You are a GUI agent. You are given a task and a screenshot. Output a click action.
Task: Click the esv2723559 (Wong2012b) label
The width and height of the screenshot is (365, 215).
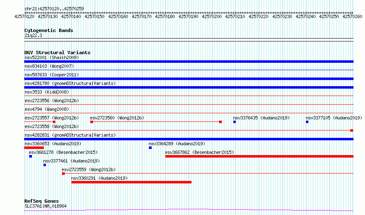coord(89,169)
